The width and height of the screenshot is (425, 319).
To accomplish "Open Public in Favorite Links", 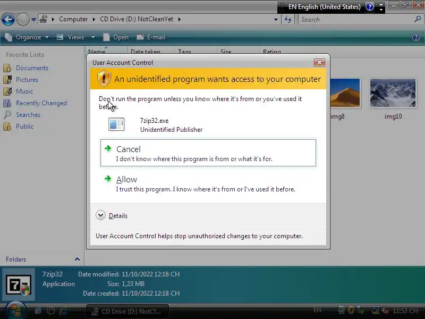I will tap(24, 127).
